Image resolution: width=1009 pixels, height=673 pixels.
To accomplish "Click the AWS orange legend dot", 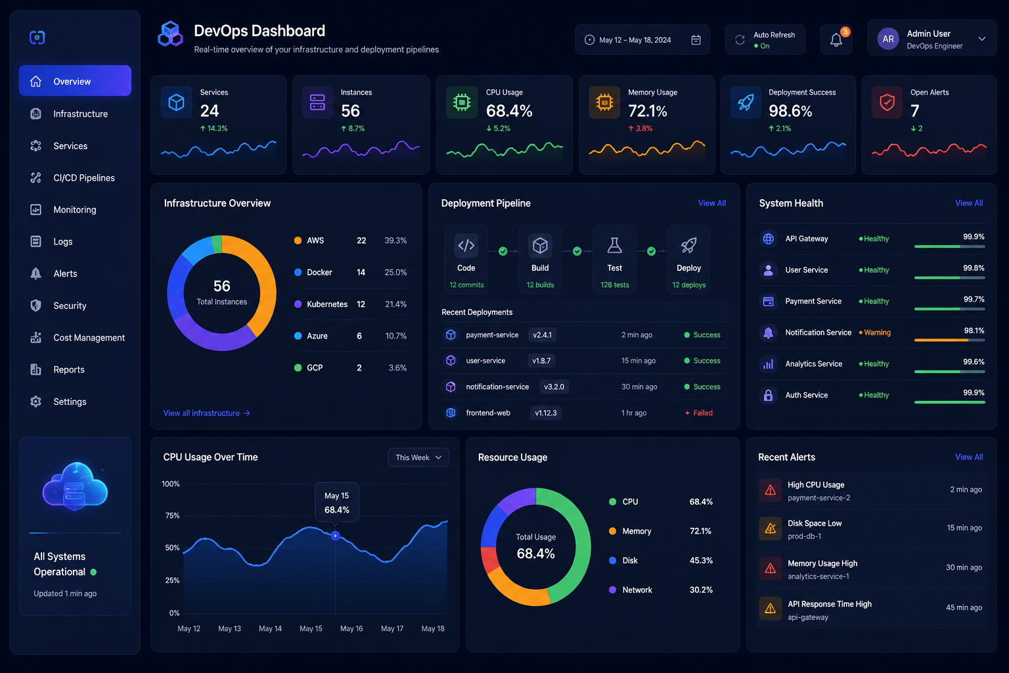I will (x=298, y=241).
